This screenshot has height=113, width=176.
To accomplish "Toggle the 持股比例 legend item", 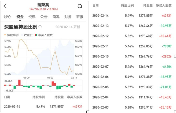I will [11, 35].
